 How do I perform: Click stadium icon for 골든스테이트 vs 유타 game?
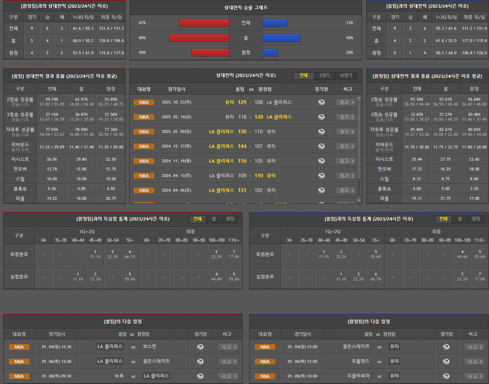pyautogui.click(x=446, y=347)
